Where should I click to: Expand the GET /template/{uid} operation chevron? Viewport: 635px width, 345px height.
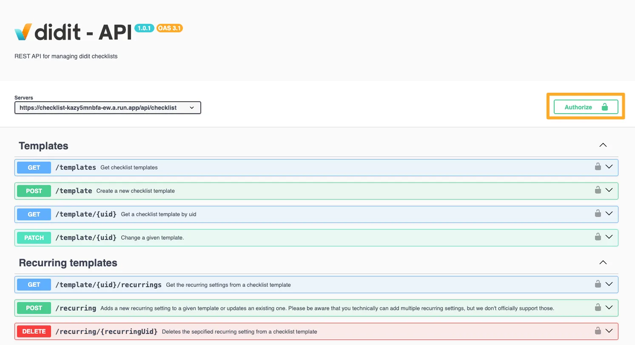pyautogui.click(x=609, y=214)
